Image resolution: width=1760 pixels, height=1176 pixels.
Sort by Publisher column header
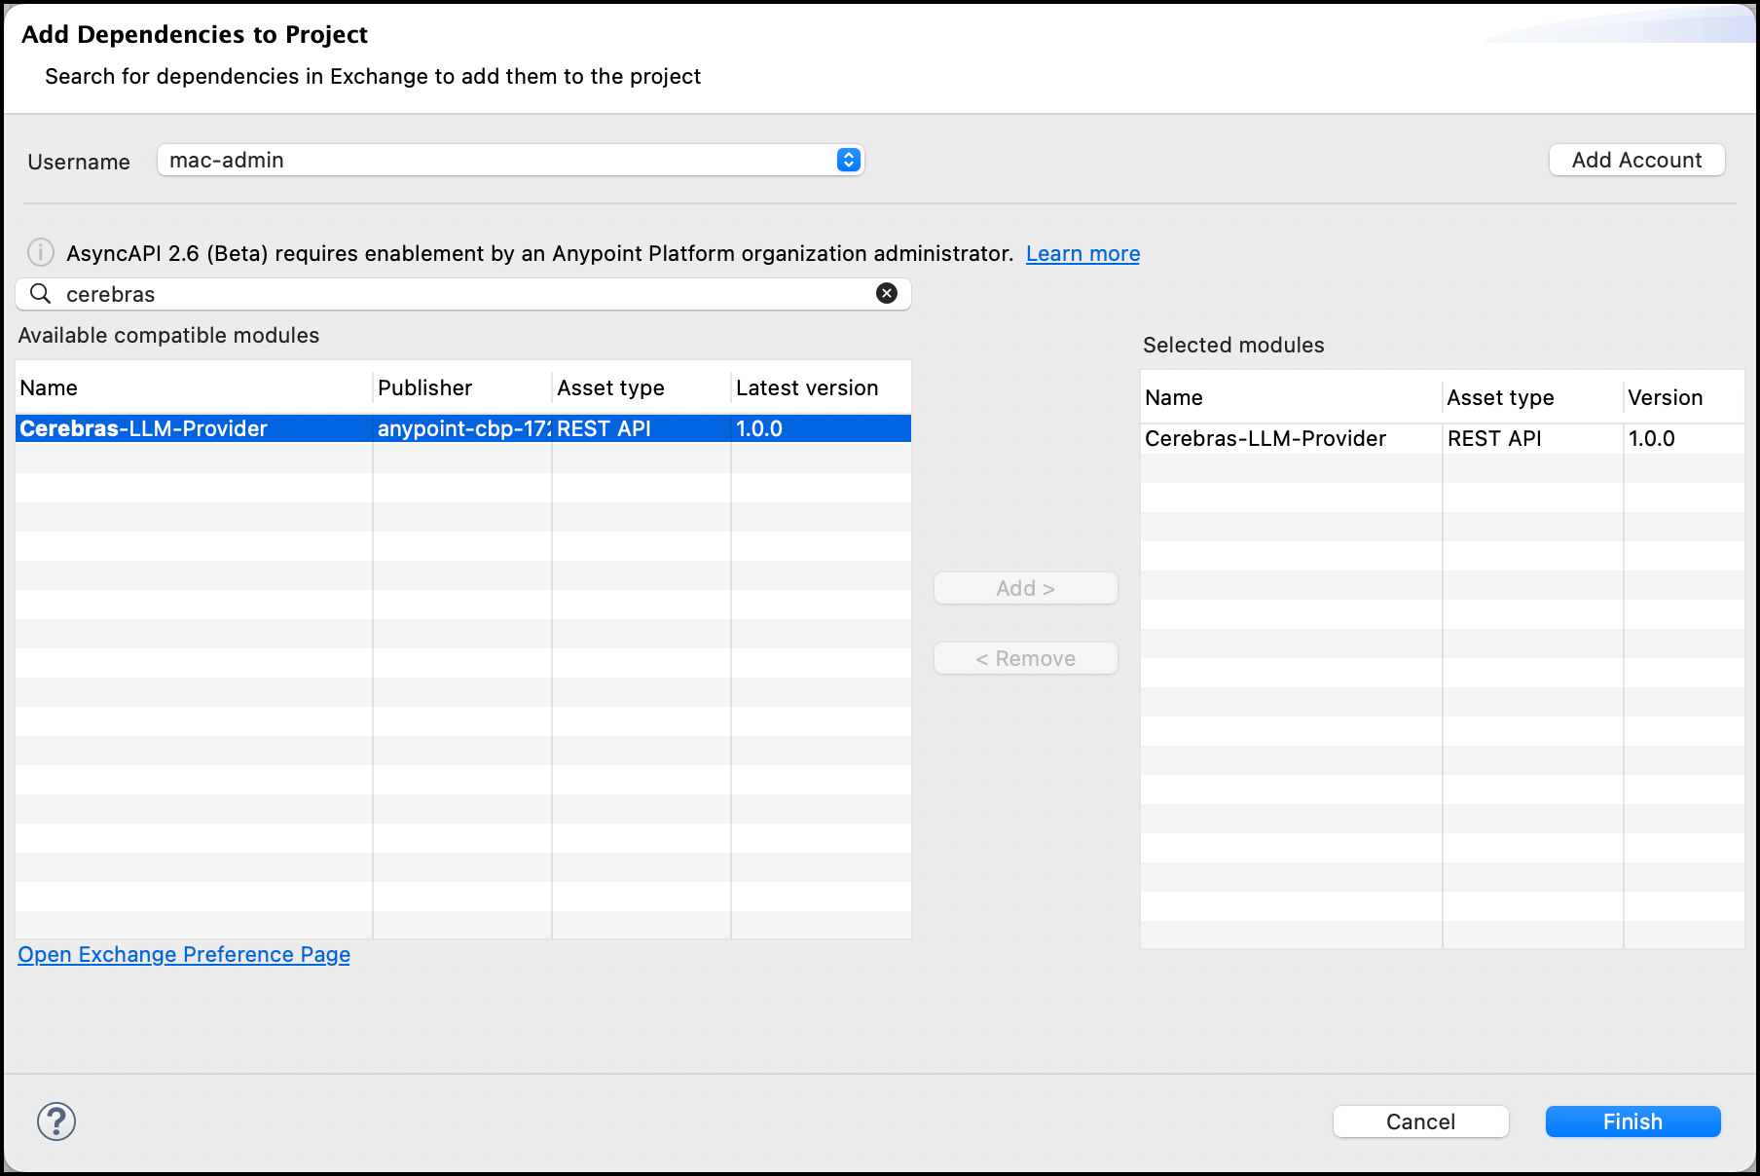pyautogui.click(x=462, y=387)
